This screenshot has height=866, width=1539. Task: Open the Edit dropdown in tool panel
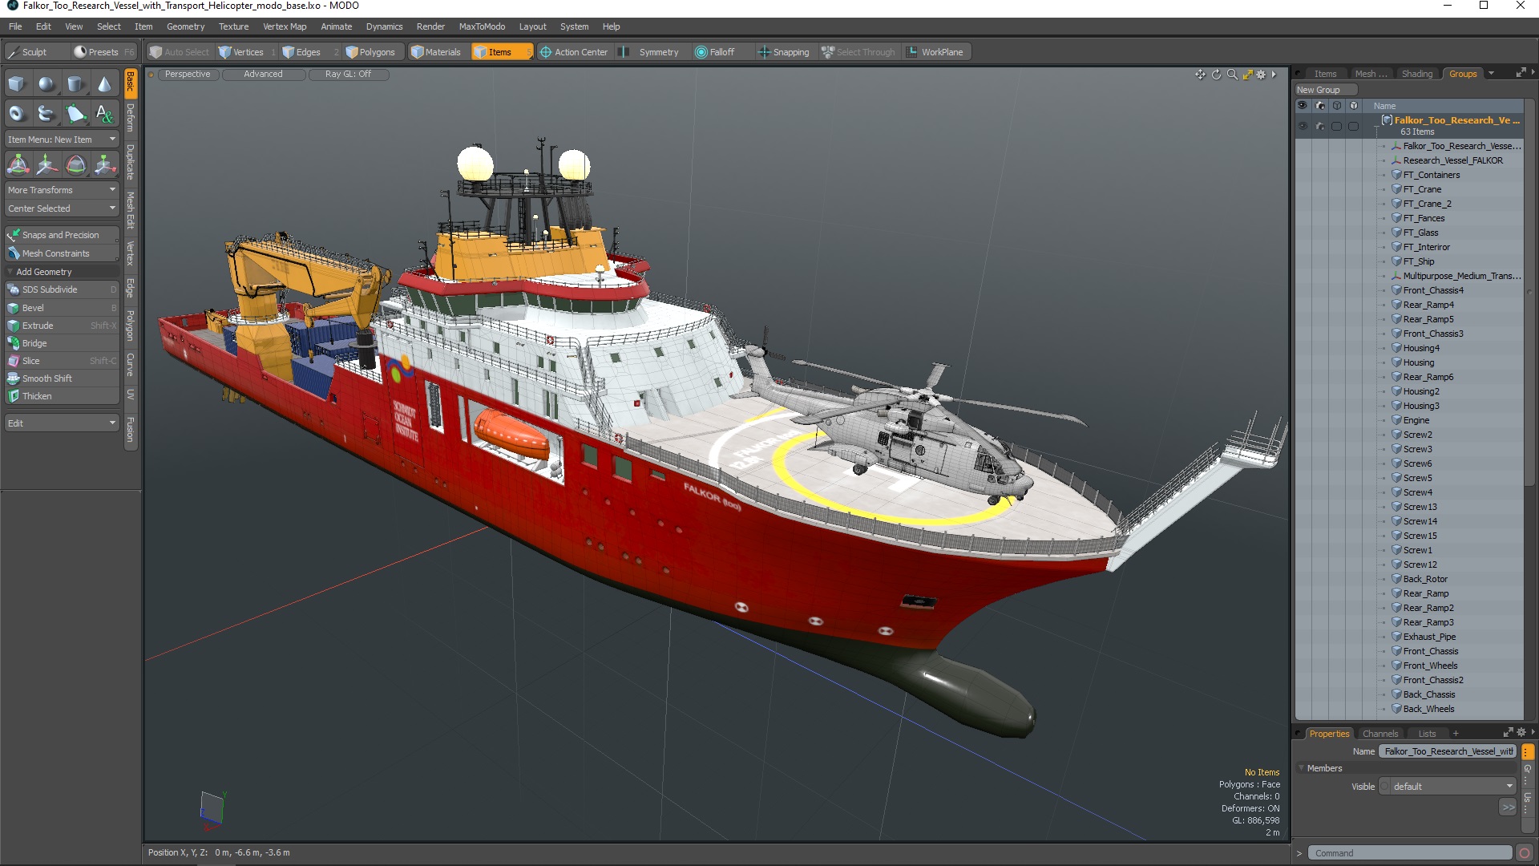pos(62,423)
